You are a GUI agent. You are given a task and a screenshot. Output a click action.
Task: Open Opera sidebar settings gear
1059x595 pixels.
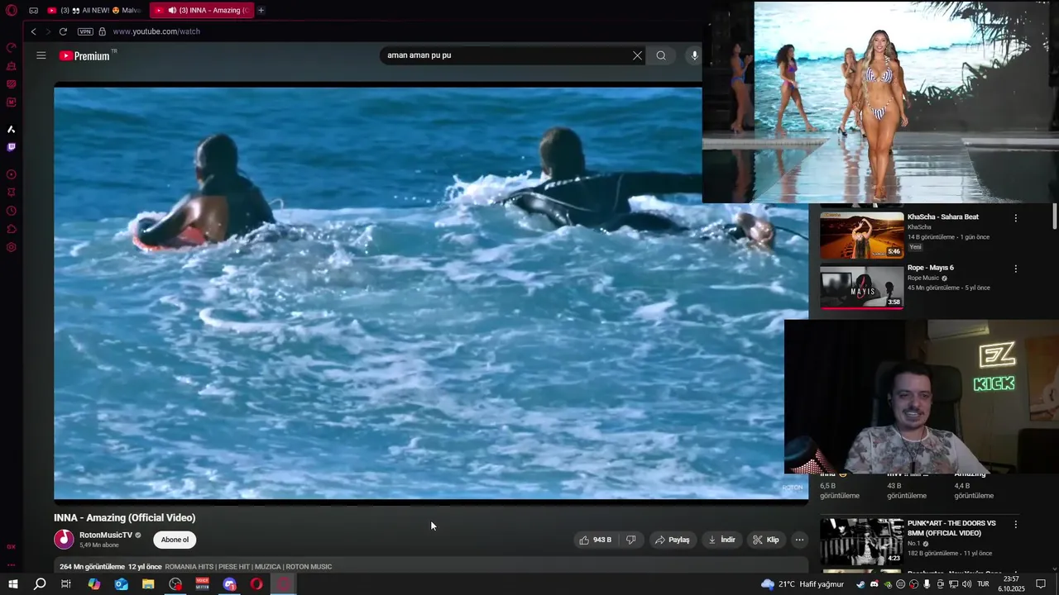pyautogui.click(x=12, y=247)
